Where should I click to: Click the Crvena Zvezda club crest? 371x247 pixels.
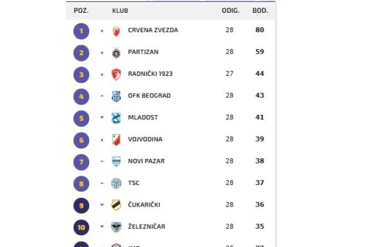click(x=116, y=30)
